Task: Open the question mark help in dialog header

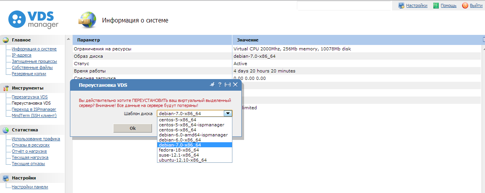Action: pos(220,84)
